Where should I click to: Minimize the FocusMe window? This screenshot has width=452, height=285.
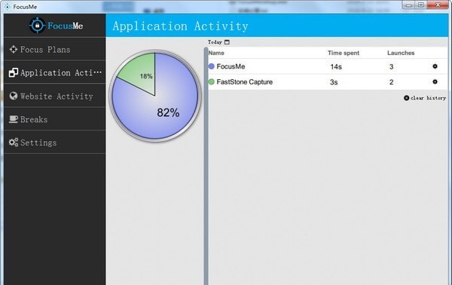[x=409, y=5]
